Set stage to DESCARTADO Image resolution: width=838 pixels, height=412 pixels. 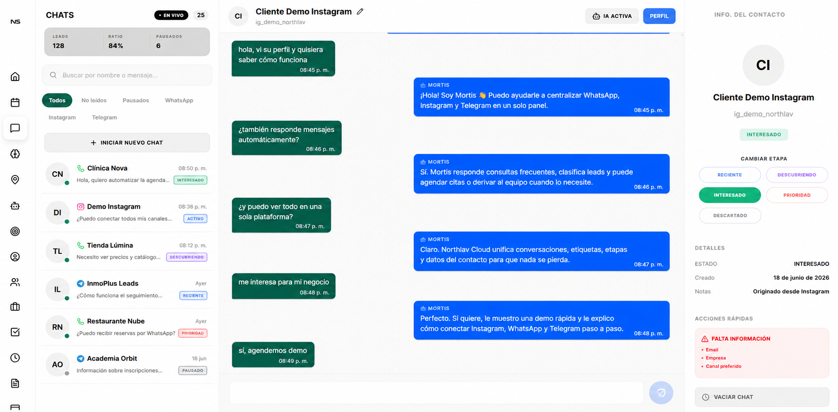(x=730, y=215)
